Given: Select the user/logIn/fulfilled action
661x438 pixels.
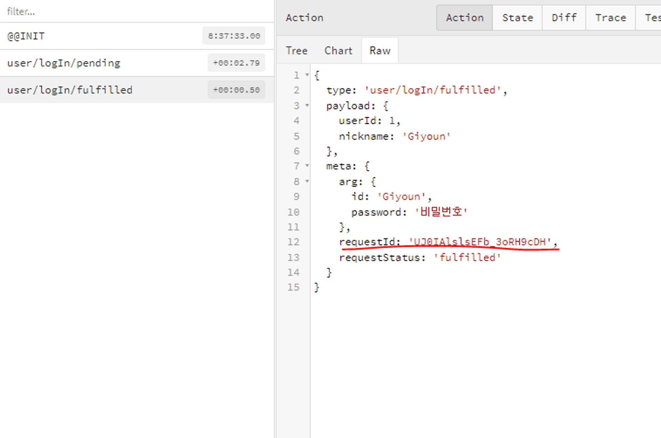Looking at the screenshot, I should pyautogui.click(x=70, y=90).
